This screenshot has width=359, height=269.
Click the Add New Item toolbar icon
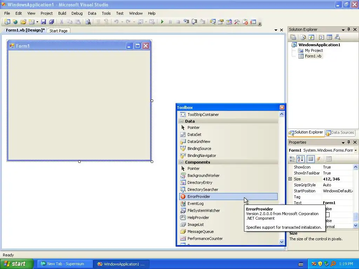coord(32,22)
